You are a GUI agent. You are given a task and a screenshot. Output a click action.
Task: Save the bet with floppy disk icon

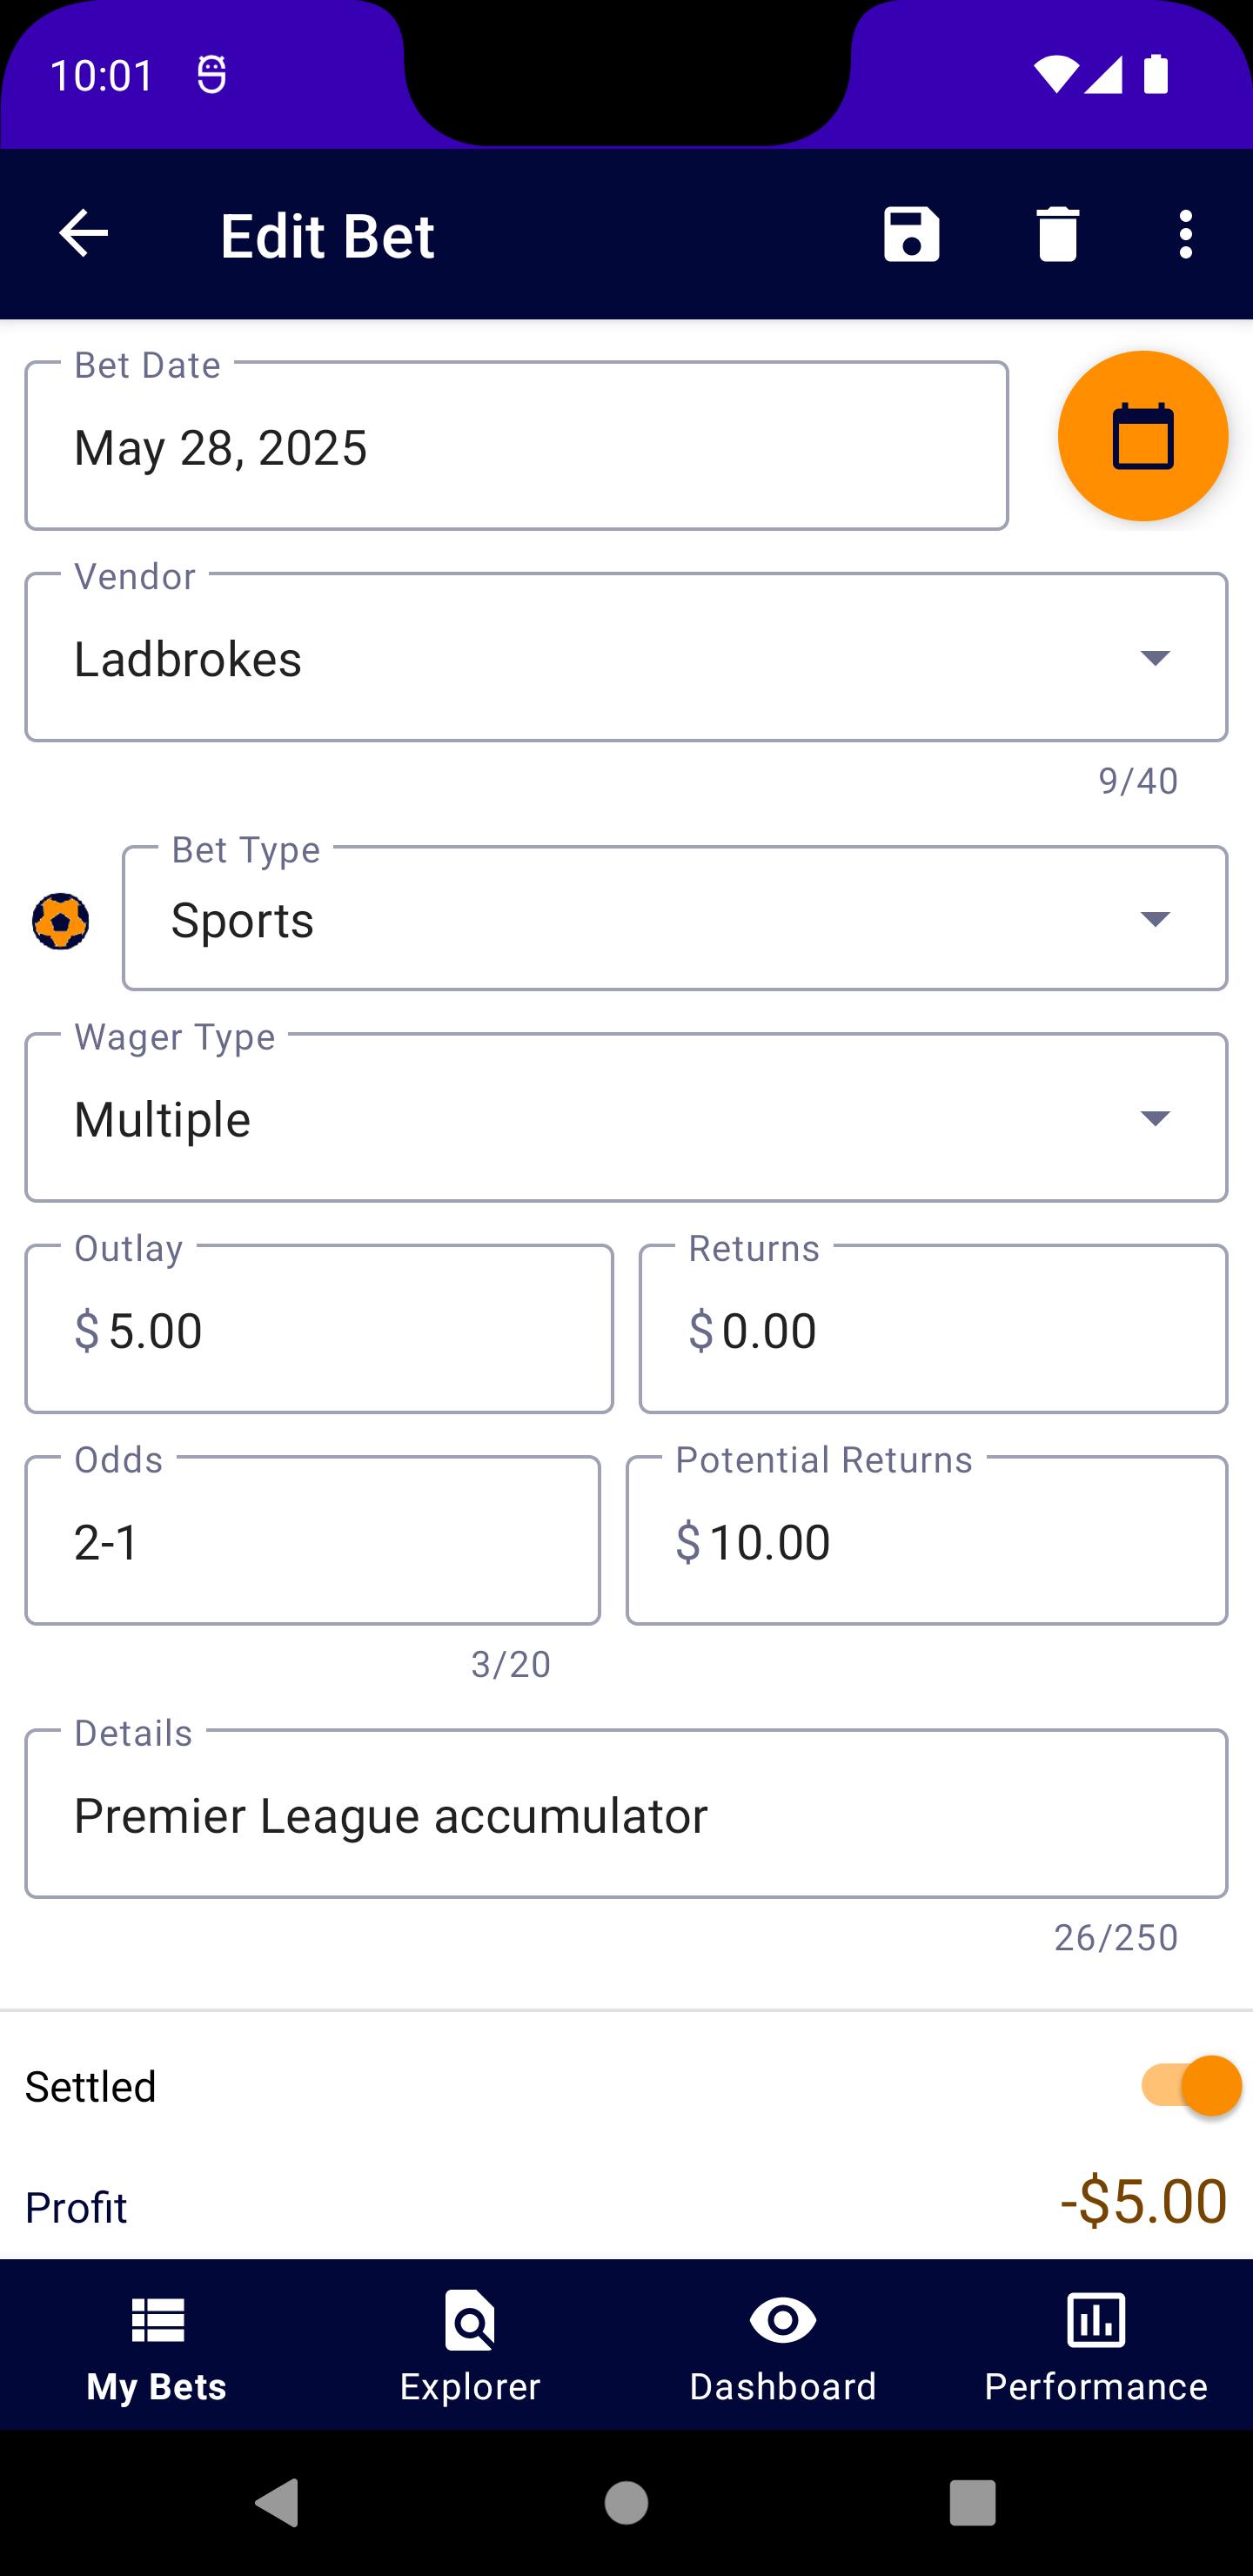point(911,234)
